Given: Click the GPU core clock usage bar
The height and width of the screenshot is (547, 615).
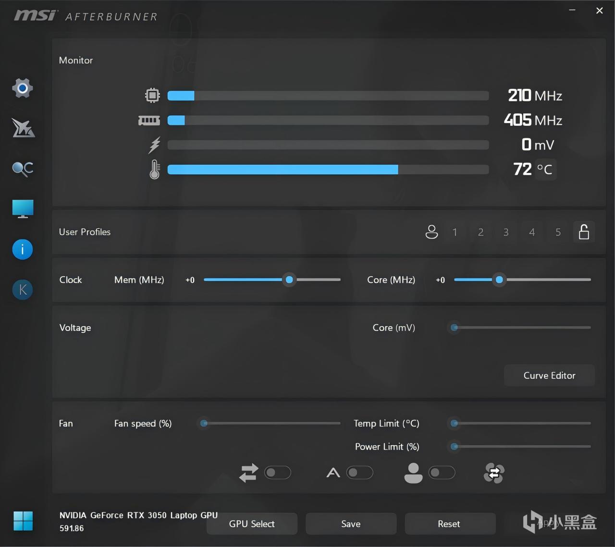Looking at the screenshot, I should coord(328,96).
